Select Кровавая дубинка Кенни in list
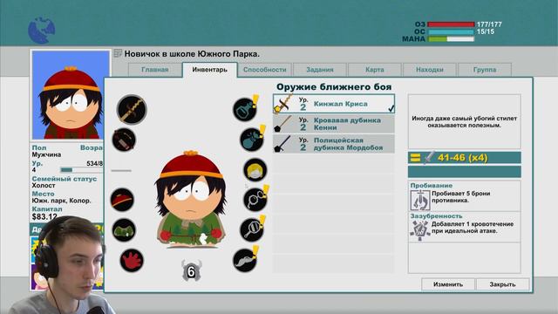Viewport: 558px width, 314px height. [x=334, y=124]
